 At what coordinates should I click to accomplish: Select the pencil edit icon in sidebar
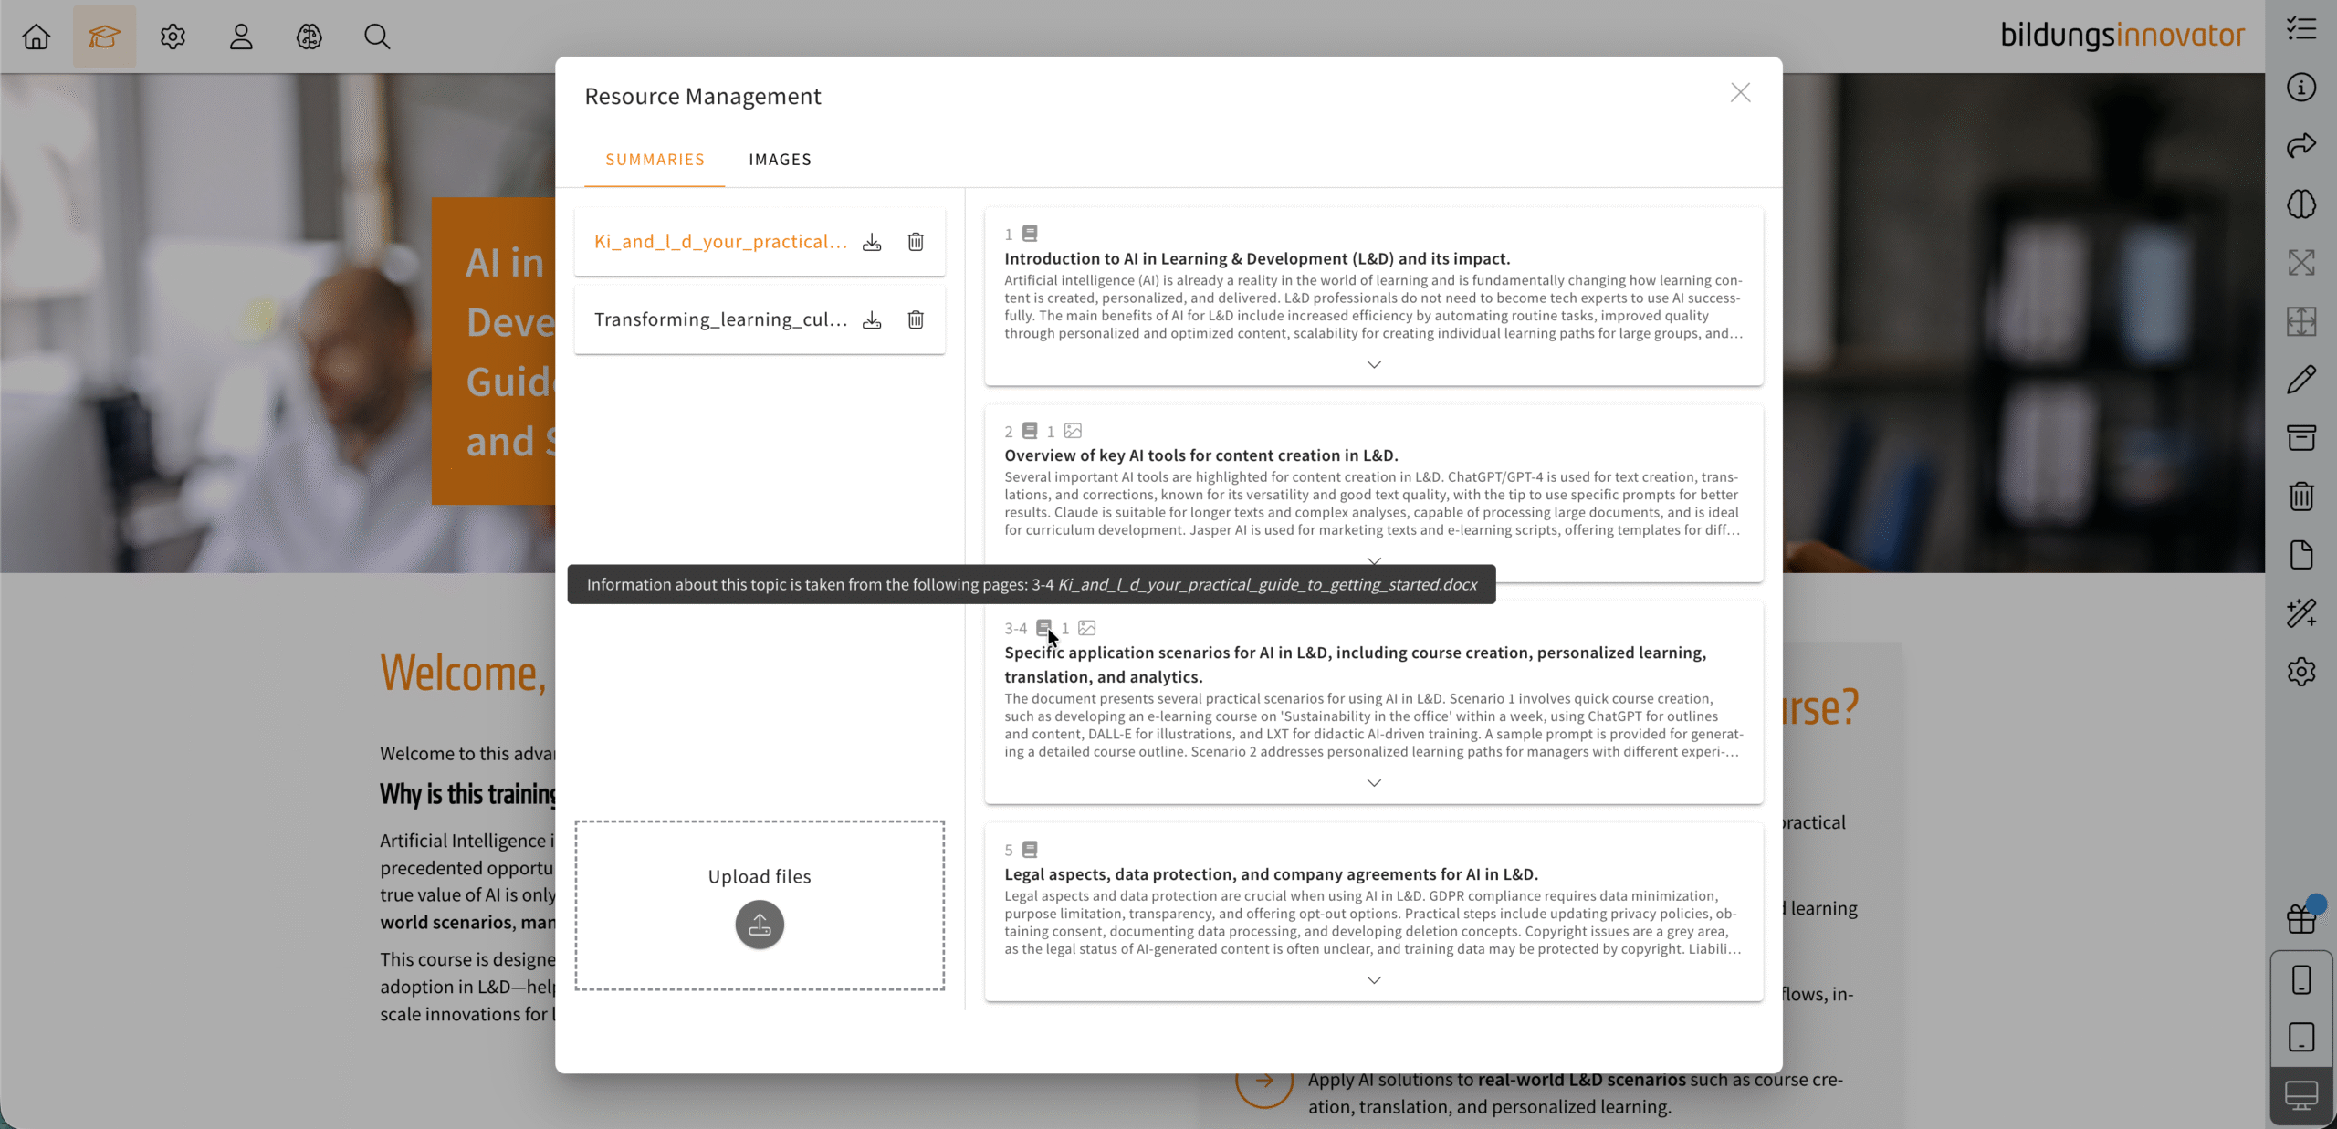(2301, 380)
